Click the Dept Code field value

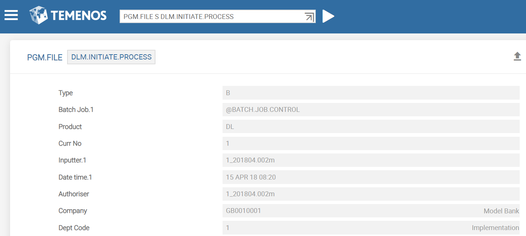pos(371,228)
